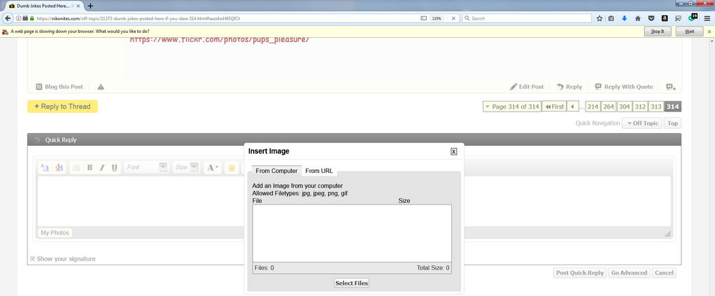The height and width of the screenshot is (296, 715).
Task: Open downloads blue arrow icon
Action: pos(625,19)
